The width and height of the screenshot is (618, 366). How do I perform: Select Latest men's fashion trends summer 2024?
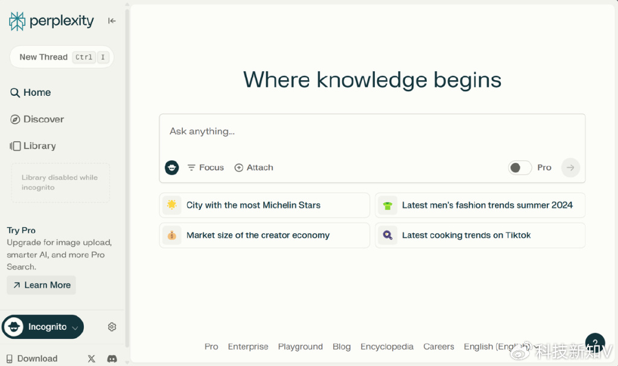(x=480, y=205)
